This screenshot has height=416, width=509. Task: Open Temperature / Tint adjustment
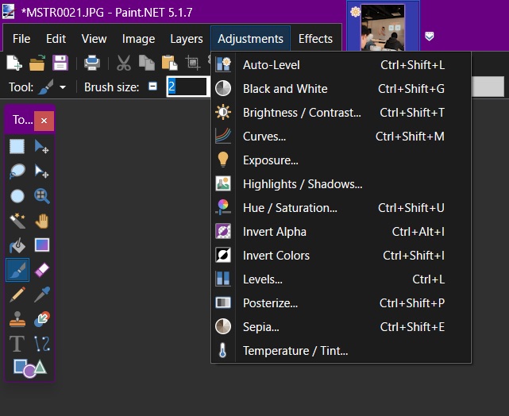[341, 351]
